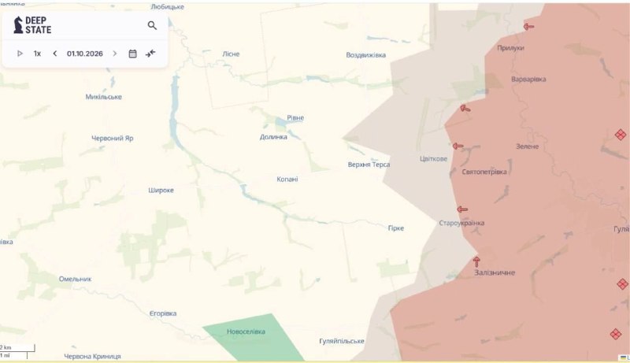Click the Святопетрівка settlement label
The width and height of the screenshot is (630, 363).
click(x=484, y=172)
